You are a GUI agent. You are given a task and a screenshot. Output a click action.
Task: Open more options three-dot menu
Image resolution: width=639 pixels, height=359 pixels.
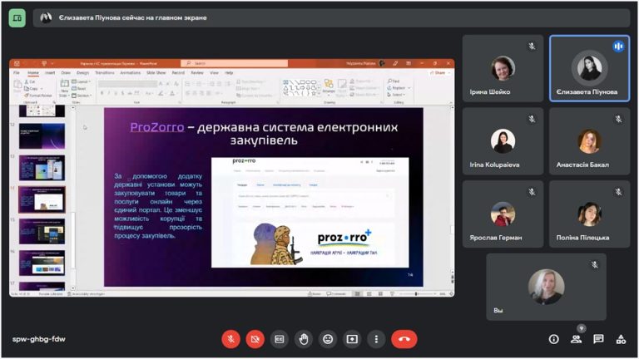click(x=376, y=339)
